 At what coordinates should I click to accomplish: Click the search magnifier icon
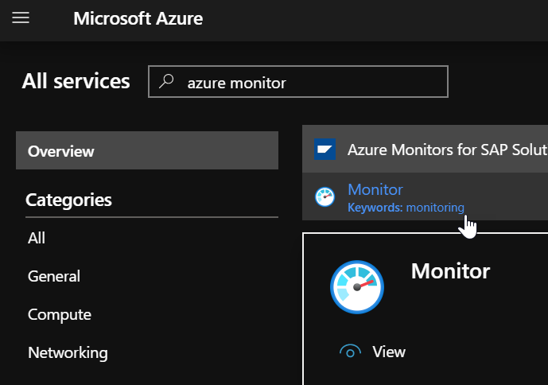point(167,82)
